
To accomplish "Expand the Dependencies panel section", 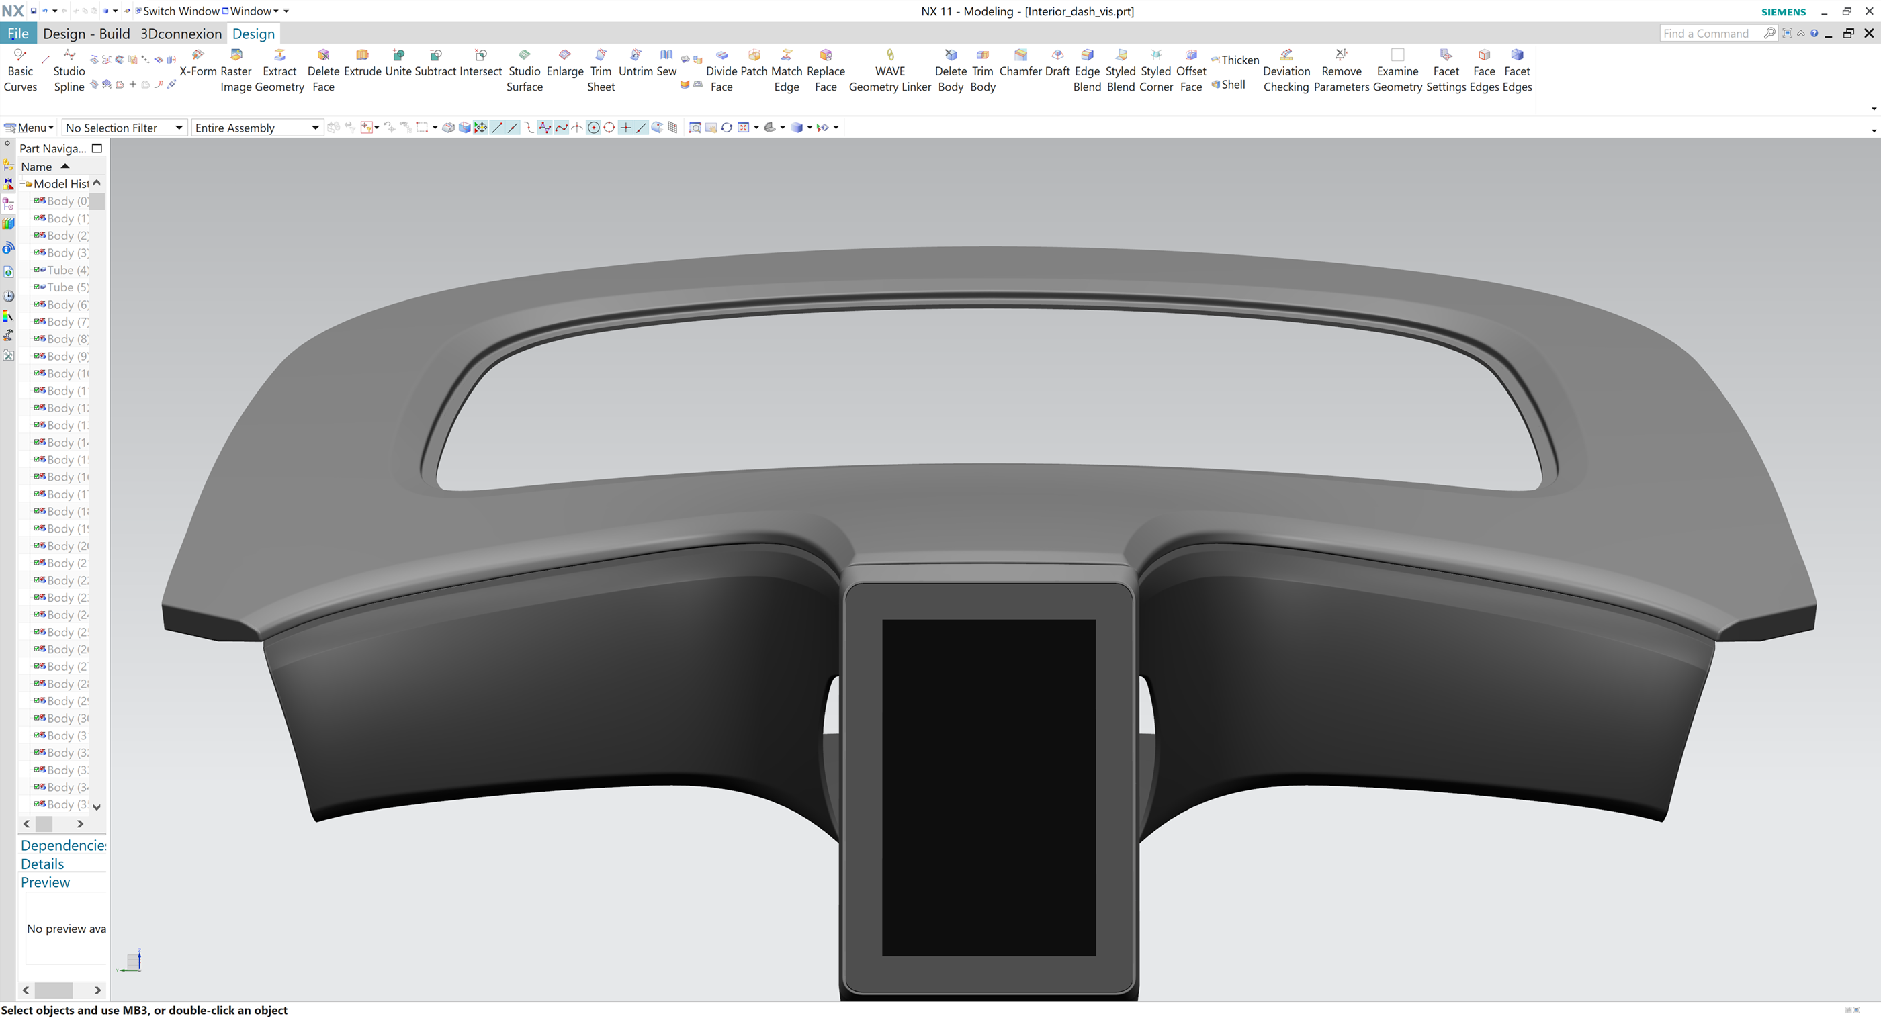I will click(x=62, y=845).
